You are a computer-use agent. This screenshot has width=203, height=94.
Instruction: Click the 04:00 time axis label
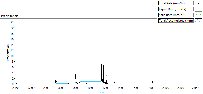coord(46,88)
